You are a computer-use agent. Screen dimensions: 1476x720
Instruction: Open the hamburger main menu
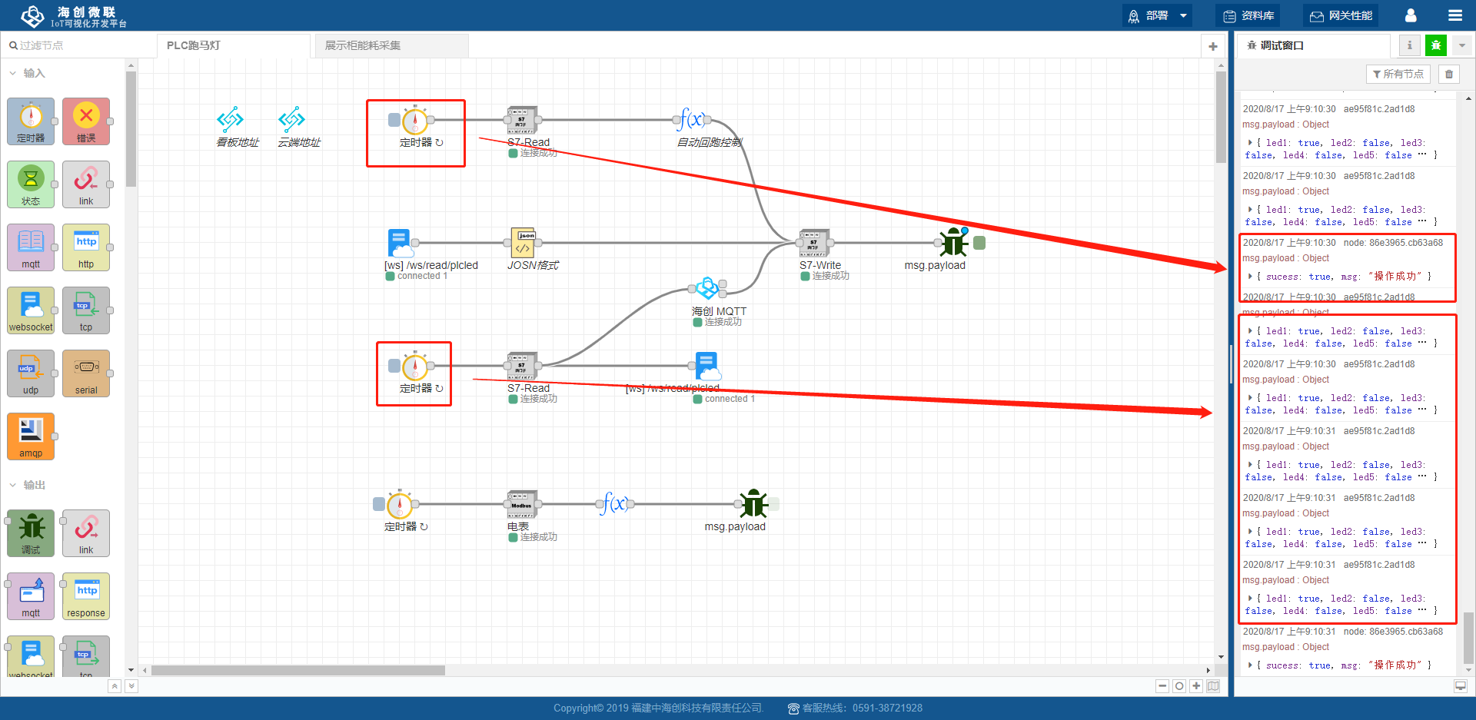click(1455, 15)
